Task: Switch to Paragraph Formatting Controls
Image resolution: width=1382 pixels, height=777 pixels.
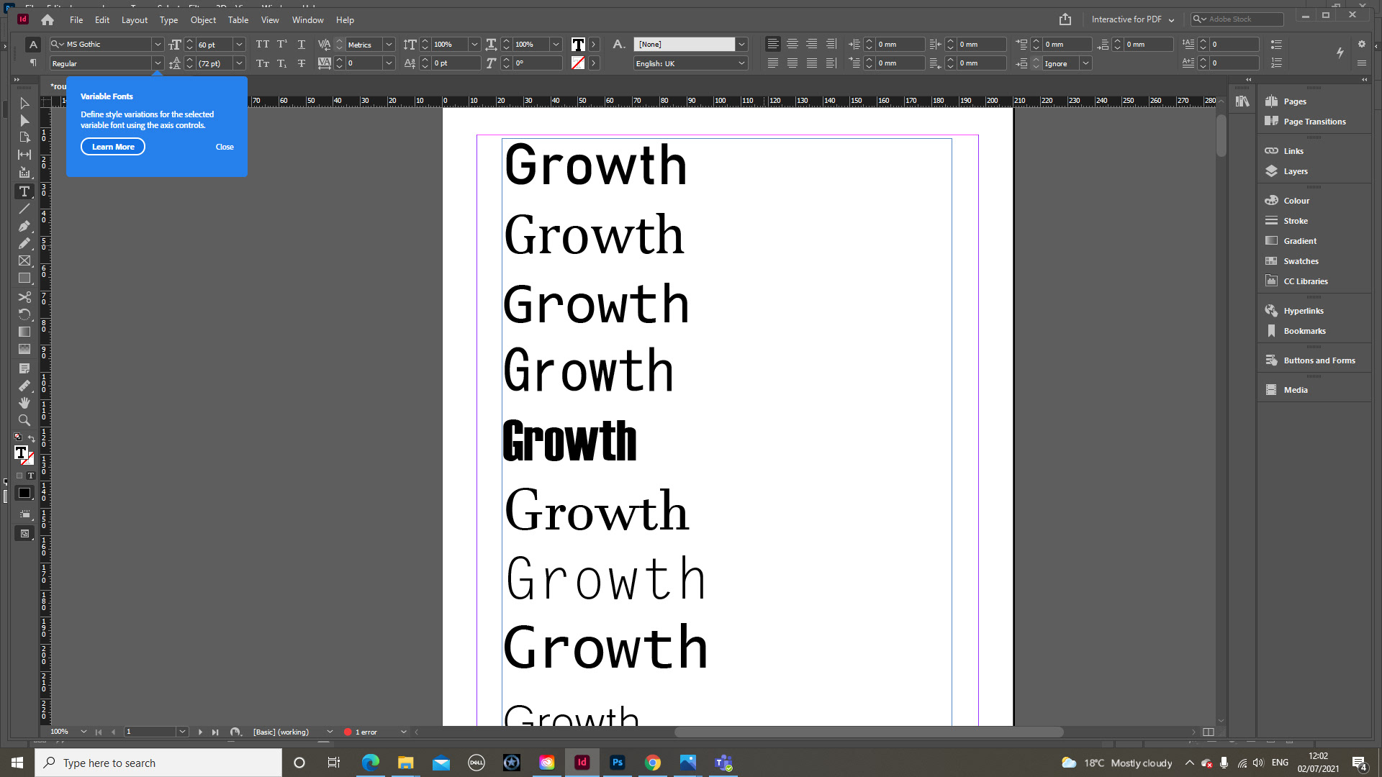Action: [33, 63]
